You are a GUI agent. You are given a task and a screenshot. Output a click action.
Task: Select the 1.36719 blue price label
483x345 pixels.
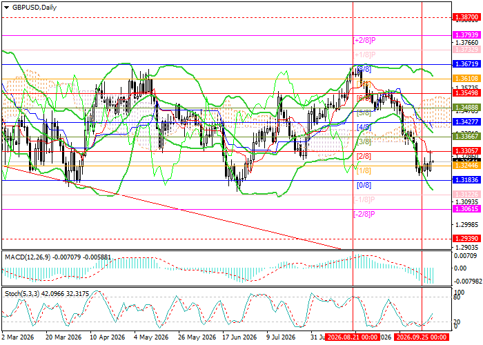(466, 64)
